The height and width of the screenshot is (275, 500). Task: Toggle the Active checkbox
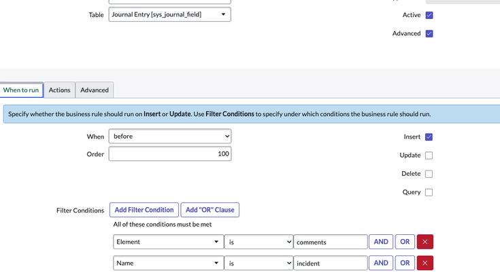429,15
